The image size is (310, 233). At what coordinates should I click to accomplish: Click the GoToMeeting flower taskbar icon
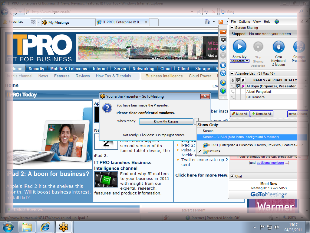(x=64, y=227)
